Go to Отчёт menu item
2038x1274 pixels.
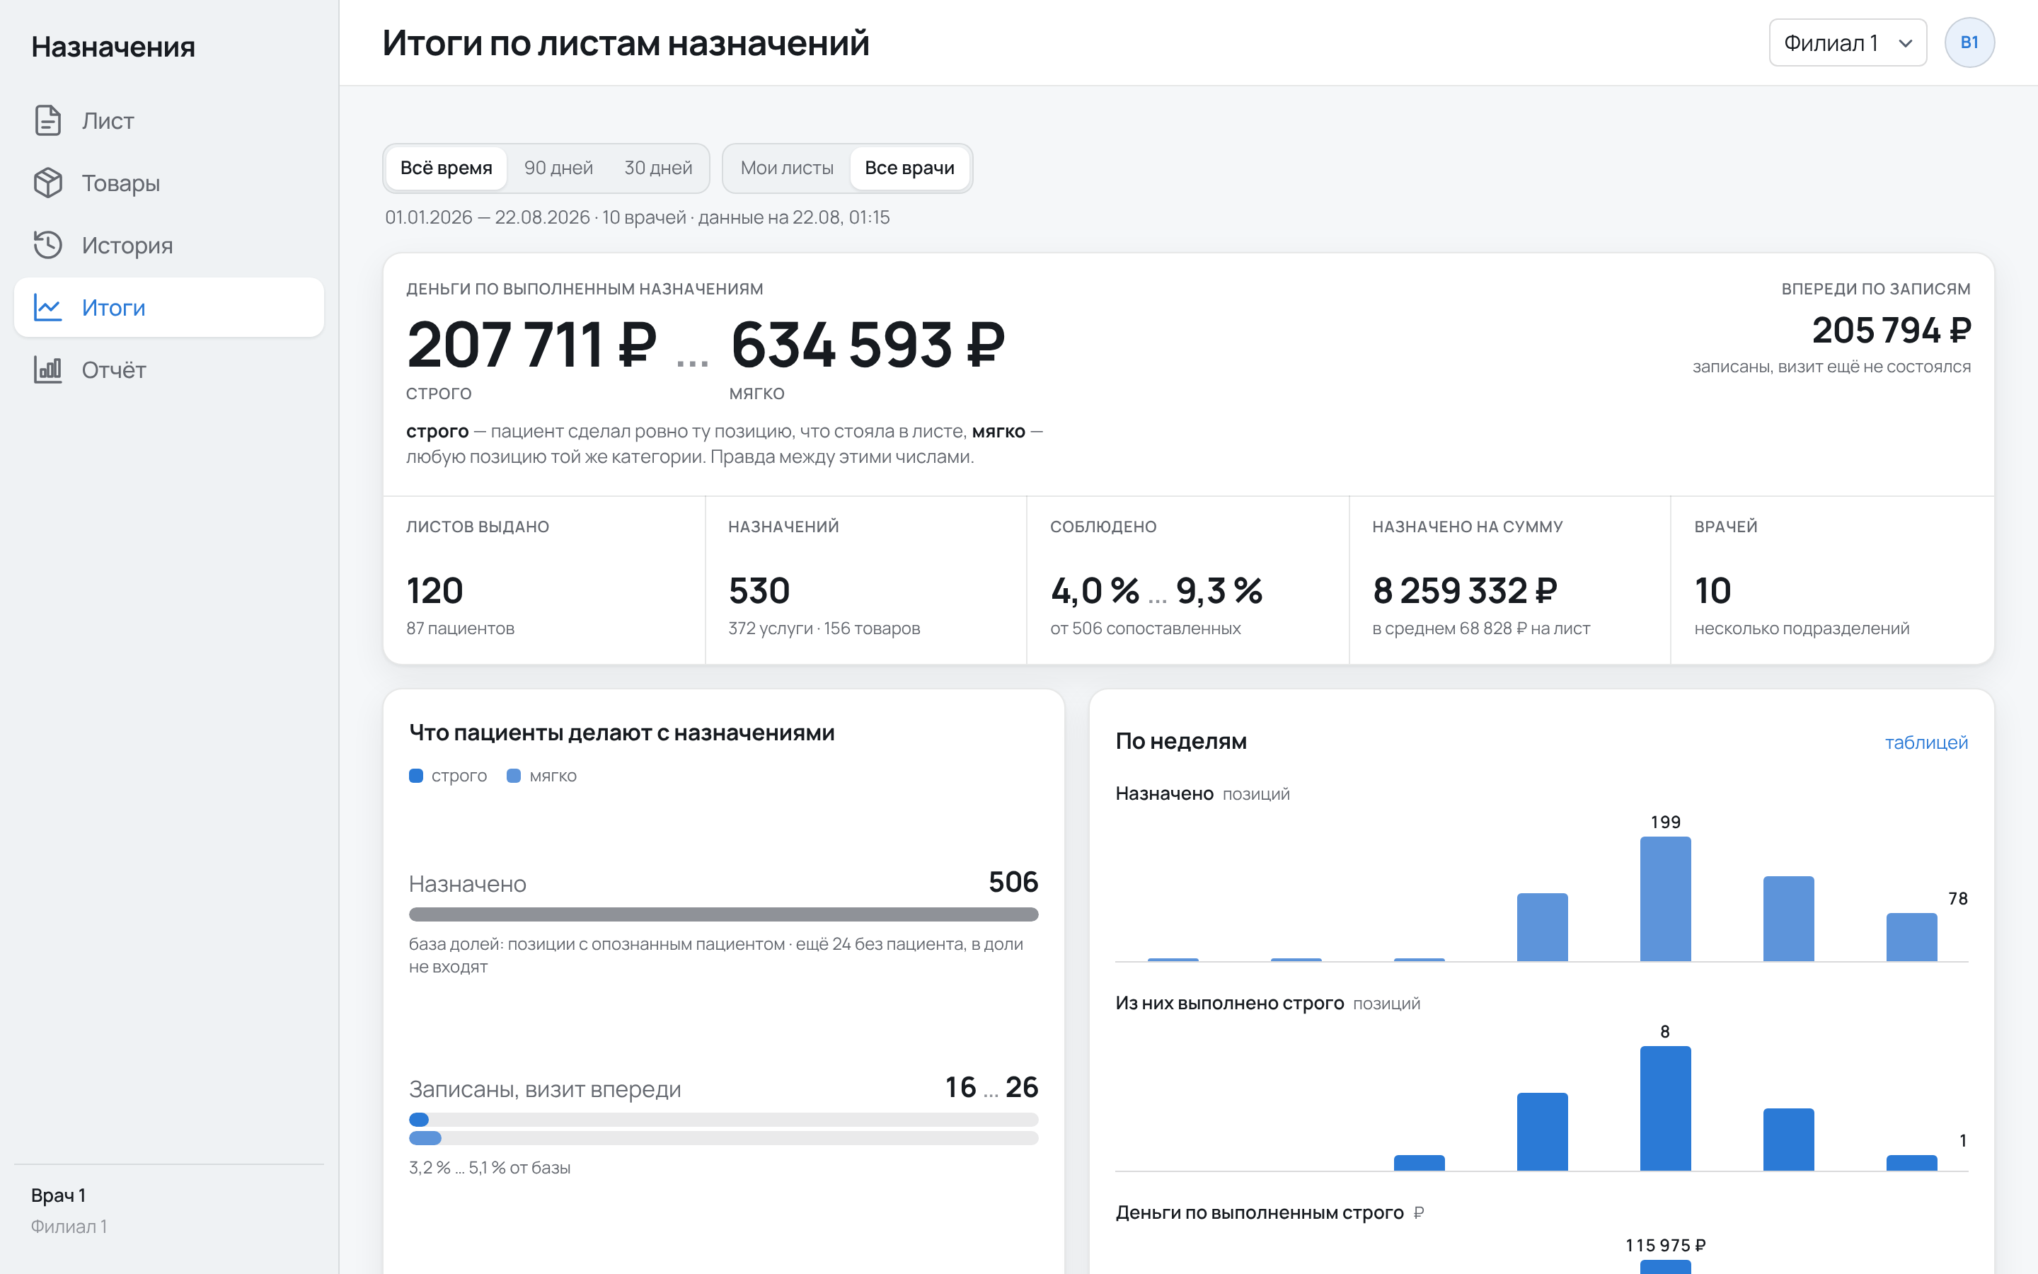click(x=169, y=370)
